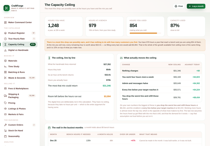Click the 1,248 Hours You Have value
Screen dimensions: 210x146
click(x=53, y=25)
